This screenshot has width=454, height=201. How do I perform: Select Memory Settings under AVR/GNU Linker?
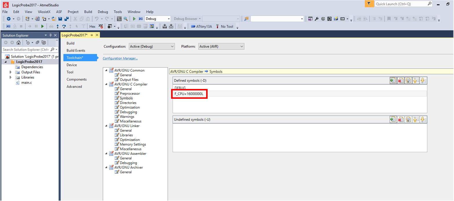(133, 144)
